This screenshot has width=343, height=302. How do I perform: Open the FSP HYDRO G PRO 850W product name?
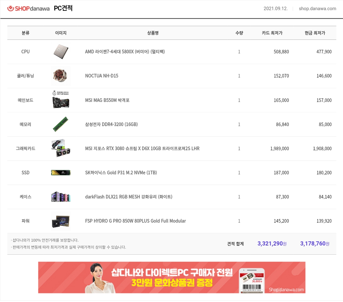pos(135,221)
